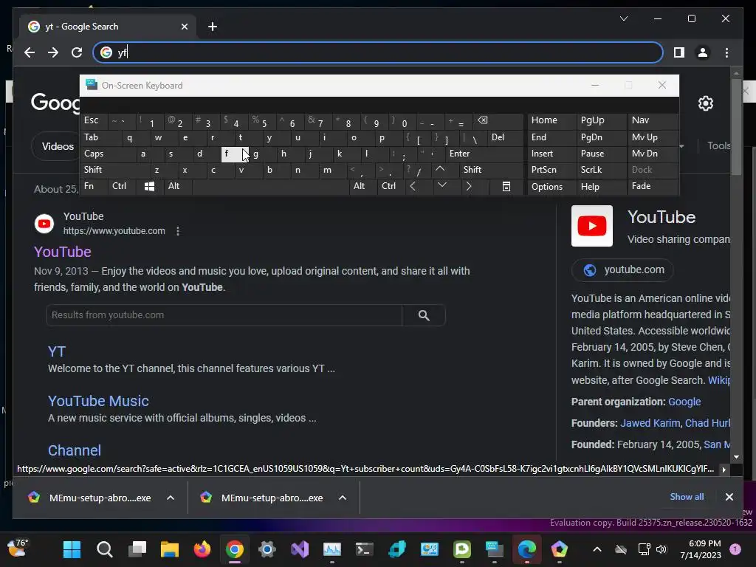
Task: Click the Windows key on On-Screen Keyboard
Action: click(x=149, y=187)
